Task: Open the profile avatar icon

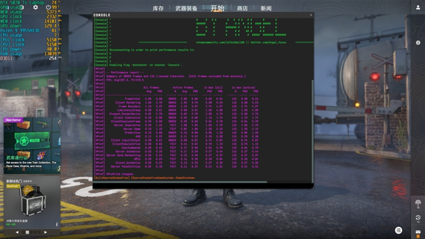Action: tap(418, 7)
